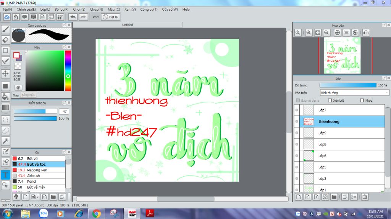This screenshot has height=219, width=391.
Task: Delete the selected layer with trash icon
Action: point(365,197)
